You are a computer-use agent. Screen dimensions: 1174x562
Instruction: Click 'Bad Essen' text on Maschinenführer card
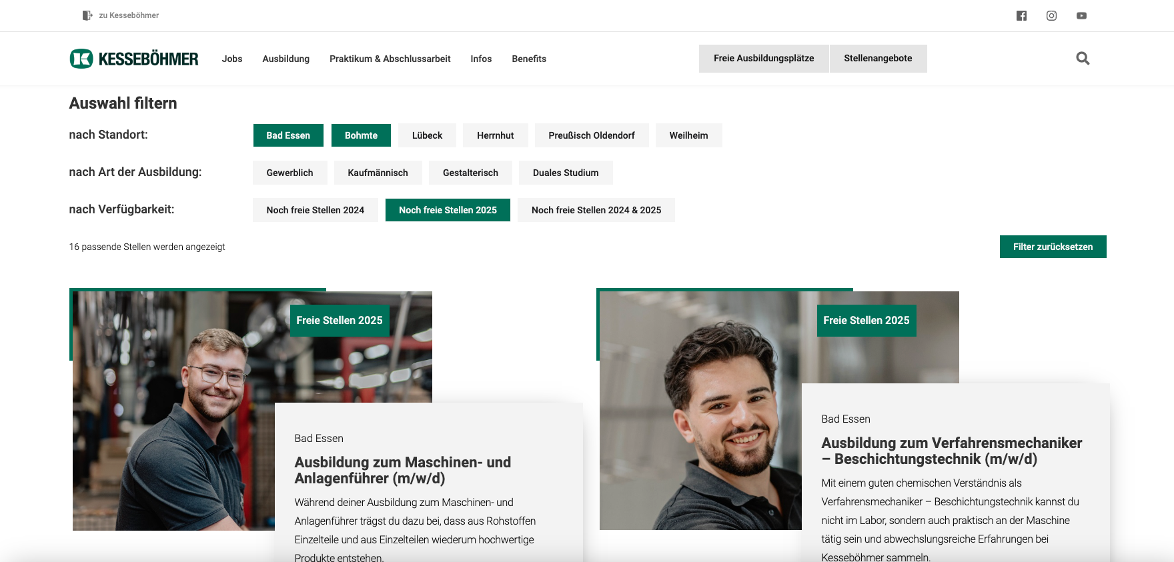319,439
